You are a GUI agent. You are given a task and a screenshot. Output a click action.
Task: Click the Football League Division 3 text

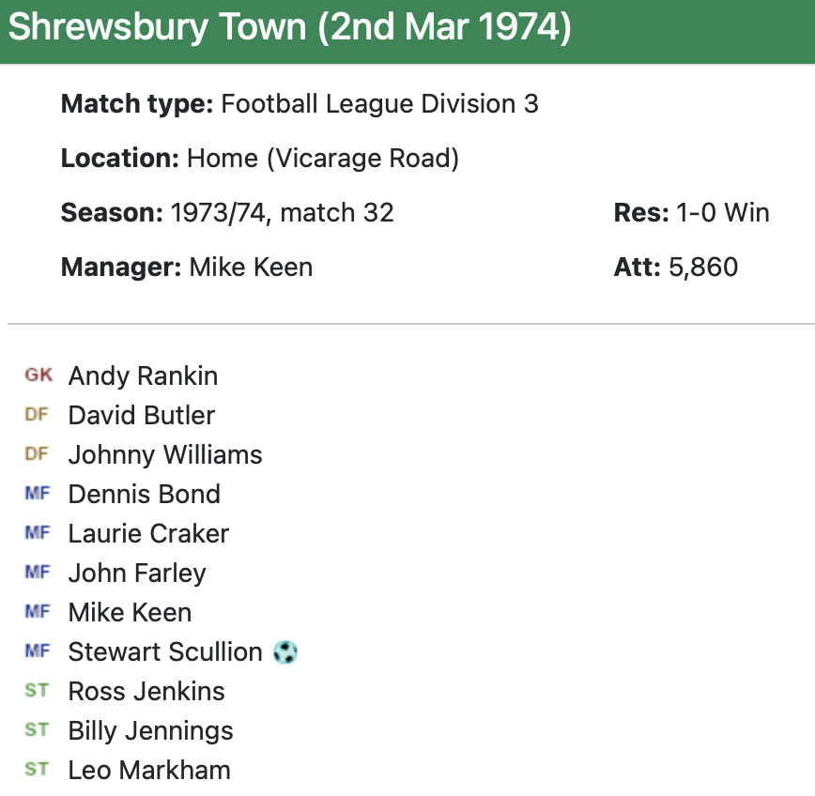click(379, 104)
